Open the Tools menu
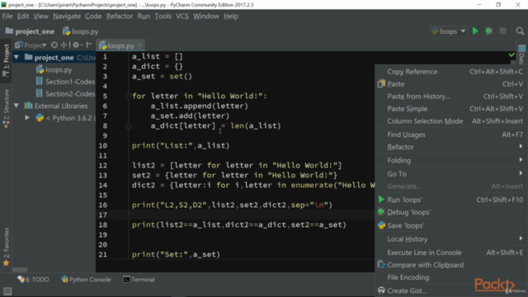The image size is (528, 297). click(163, 16)
